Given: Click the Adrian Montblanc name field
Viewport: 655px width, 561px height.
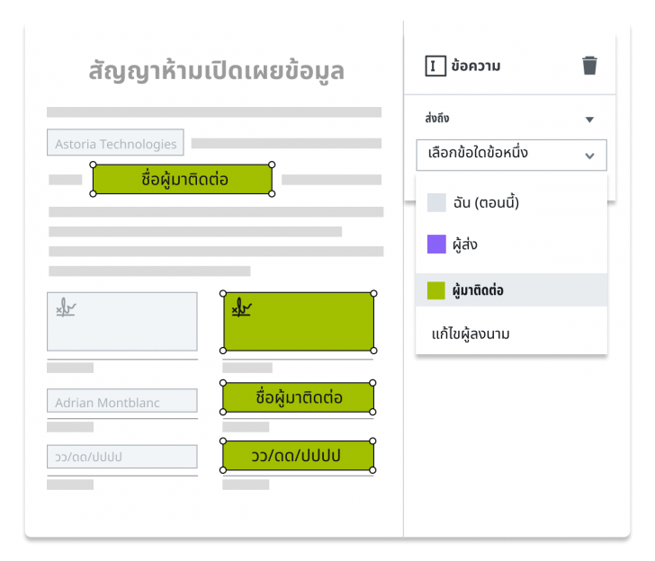Looking at the screenshot, I should (122, 401).
